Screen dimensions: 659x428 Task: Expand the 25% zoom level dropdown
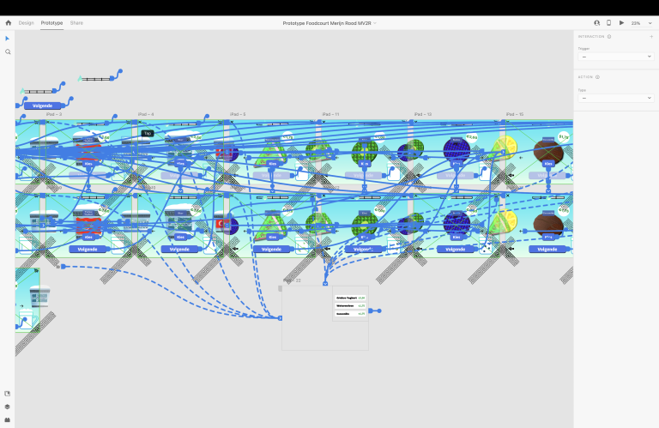639,23
